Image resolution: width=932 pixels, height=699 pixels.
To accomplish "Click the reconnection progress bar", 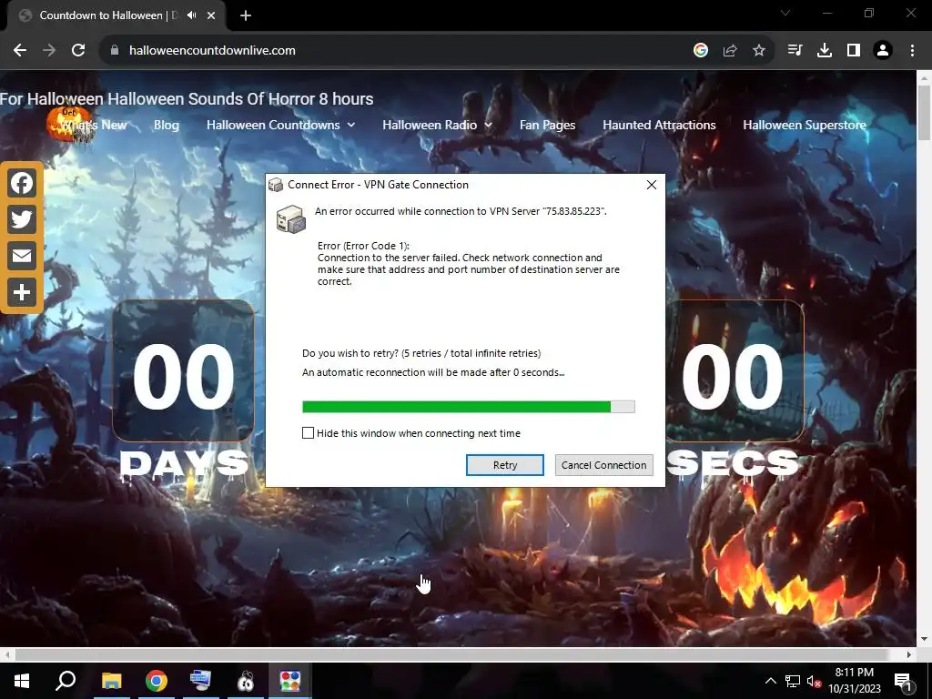I will [469, 407].
